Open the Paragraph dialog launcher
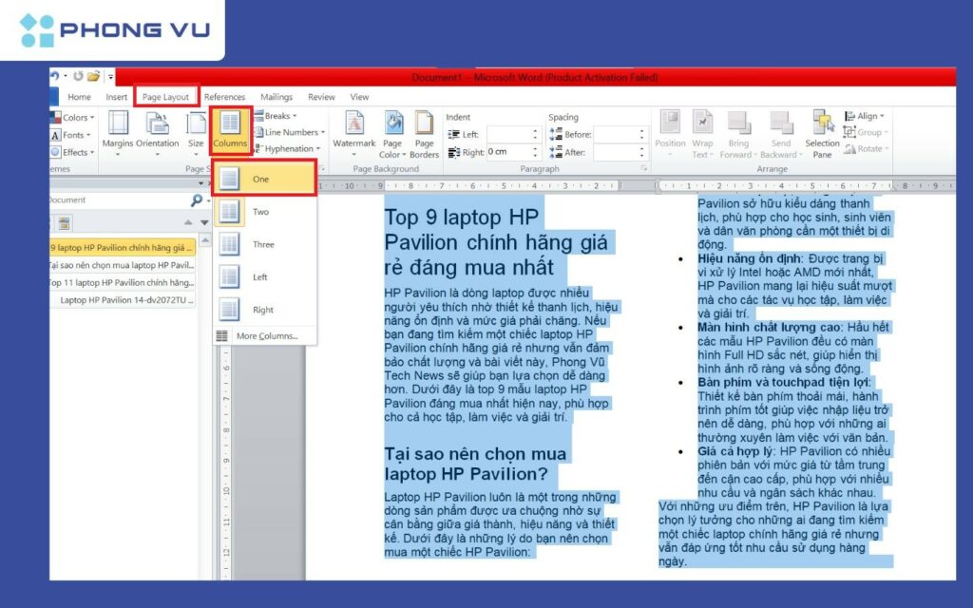Image resolution: width=973 pixels, height=608 pixels. pos(644,168)
